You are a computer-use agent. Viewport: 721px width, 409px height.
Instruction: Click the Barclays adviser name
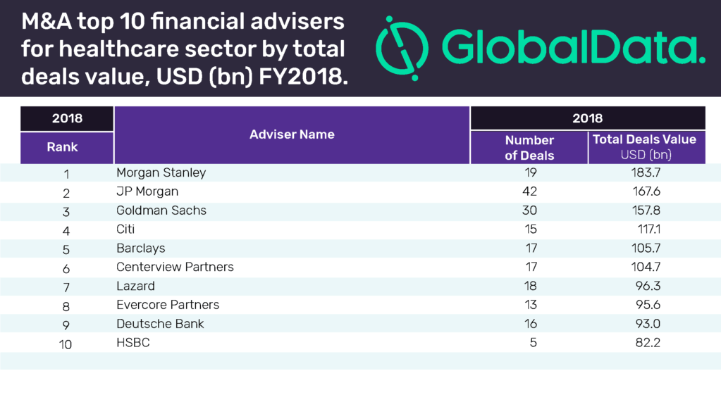pos(141,248)
